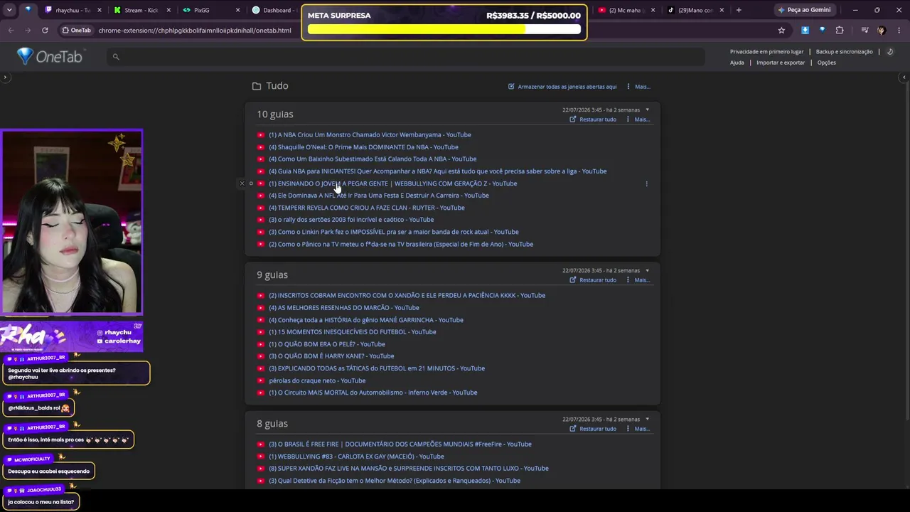Open Mais... menu for 10 guias group
The image size is (910, 512).
(638, 119)
